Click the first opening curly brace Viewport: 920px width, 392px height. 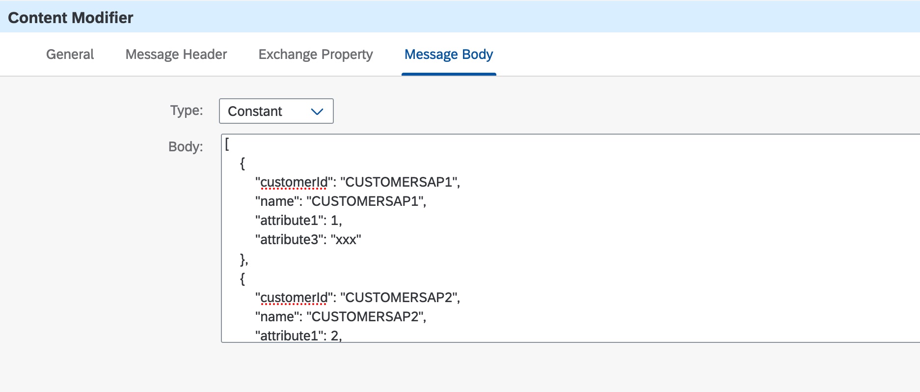242,163
